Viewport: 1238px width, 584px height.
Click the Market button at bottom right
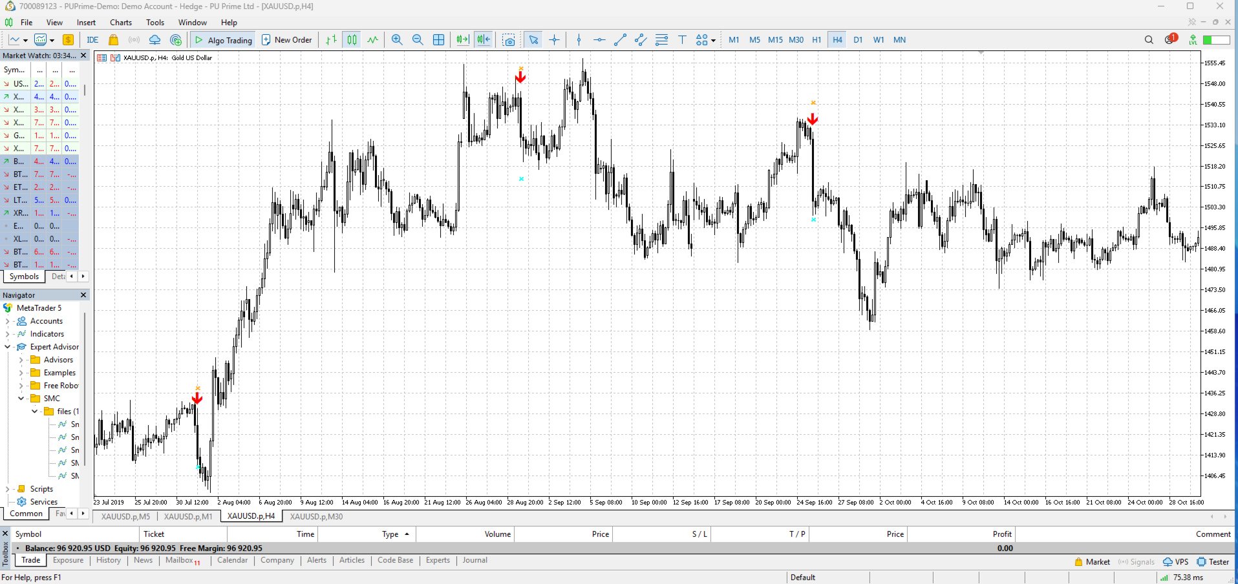tap(1092, 562)
